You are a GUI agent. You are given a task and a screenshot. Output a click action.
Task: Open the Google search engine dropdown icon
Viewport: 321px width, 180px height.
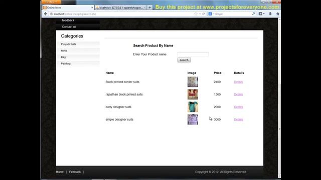211,14
